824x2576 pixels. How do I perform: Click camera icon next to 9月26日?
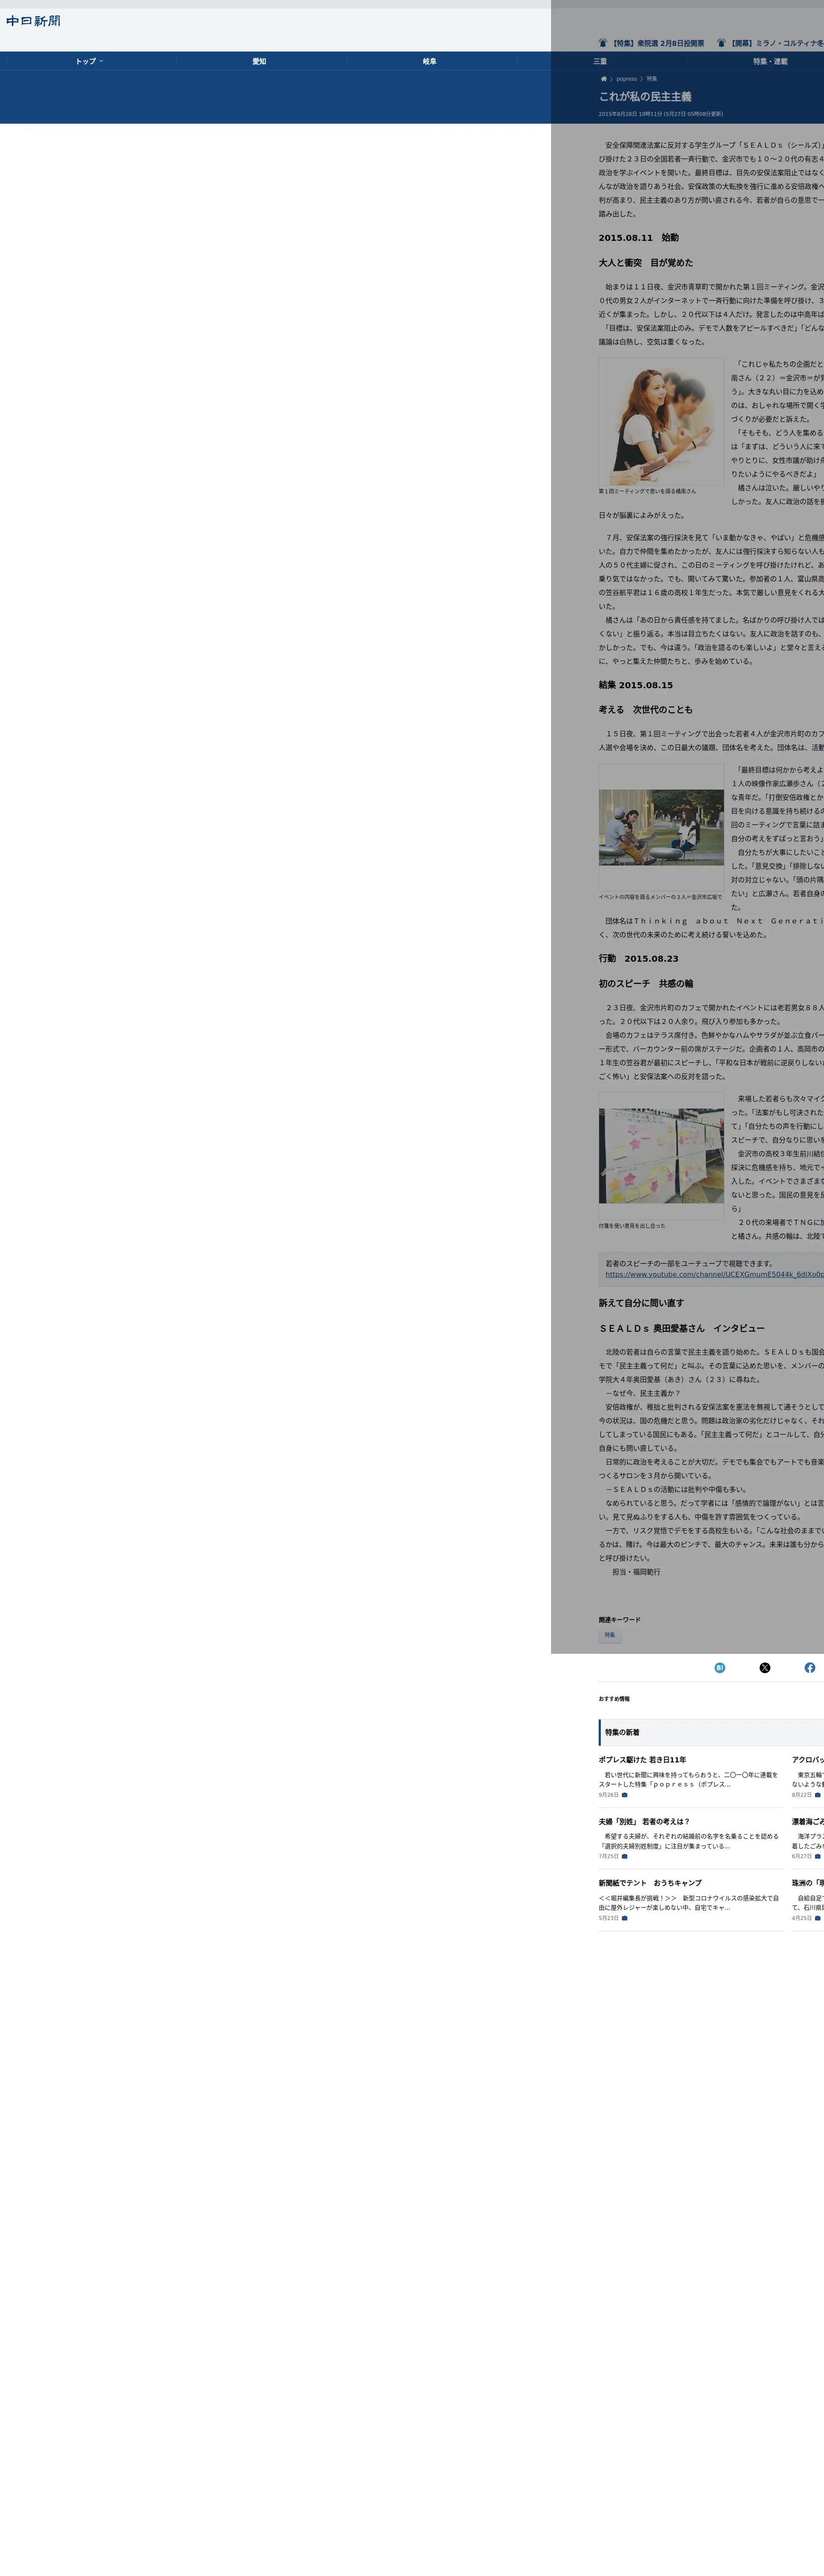coord(625,1795)
